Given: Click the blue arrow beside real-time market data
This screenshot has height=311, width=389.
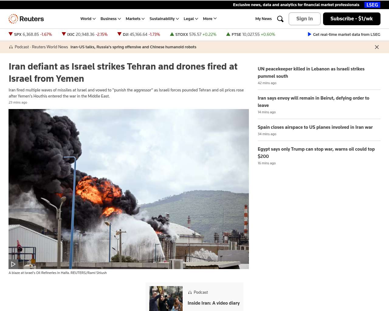Looking at the screenshot, I should 309,34.
